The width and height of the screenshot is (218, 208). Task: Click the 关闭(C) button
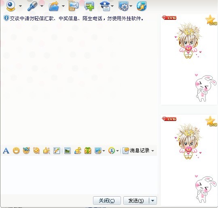[x=107, y=201]
